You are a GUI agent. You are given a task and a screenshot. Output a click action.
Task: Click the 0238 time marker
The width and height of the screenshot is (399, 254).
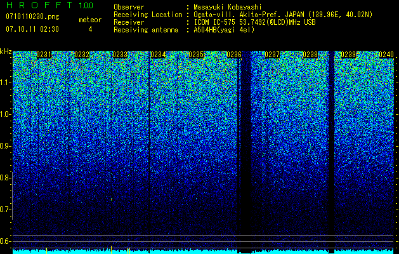310,55
